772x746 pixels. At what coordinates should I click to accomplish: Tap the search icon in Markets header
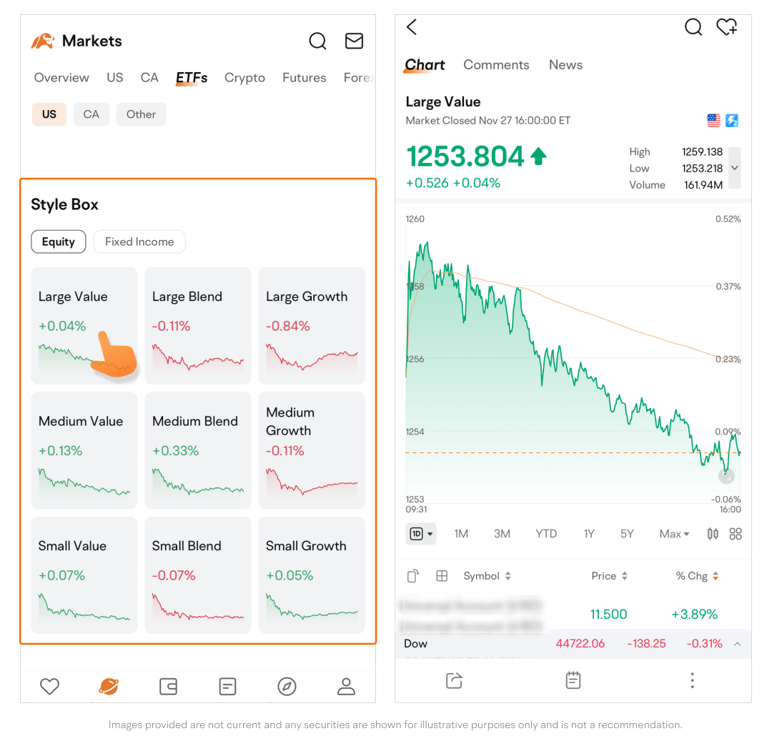point(317,41)
